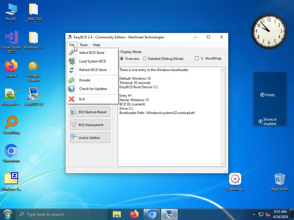Click the red X icon beside Exit
294x220 pixels.
(71, 99)
